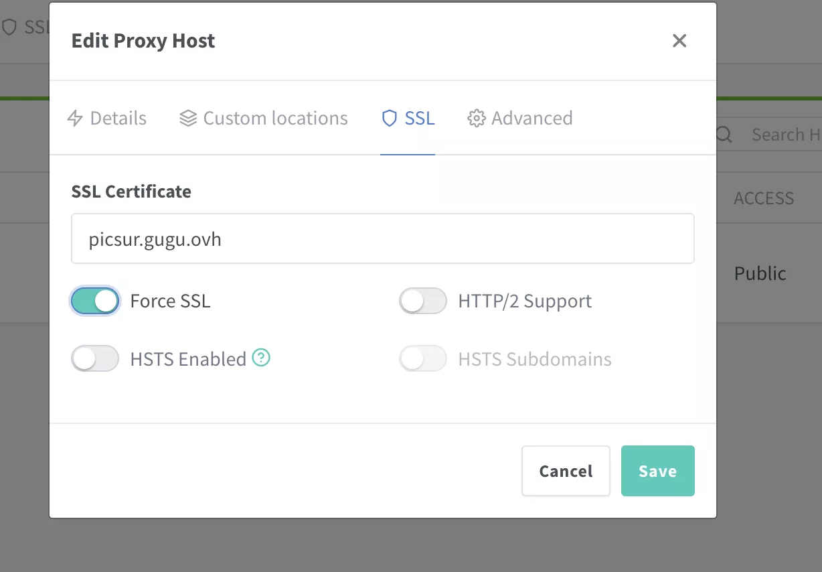Click the stacked layers icon for Custom locations
Screen dimensions: 822x572
point(188,119)
